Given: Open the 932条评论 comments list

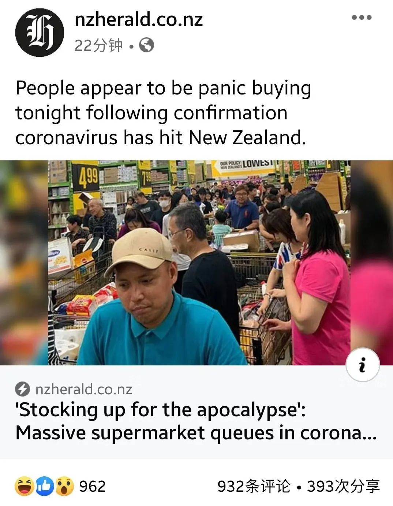Looking at the screenshot, I should [x=254, y=486].
